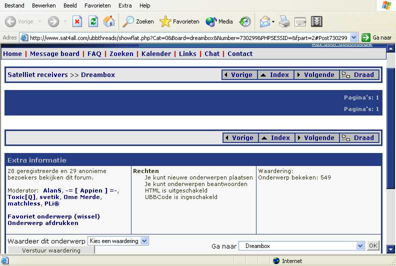This screenshot has width=396, height=266.
Task: Click the Home page icon
Action: tap(109, 21)
